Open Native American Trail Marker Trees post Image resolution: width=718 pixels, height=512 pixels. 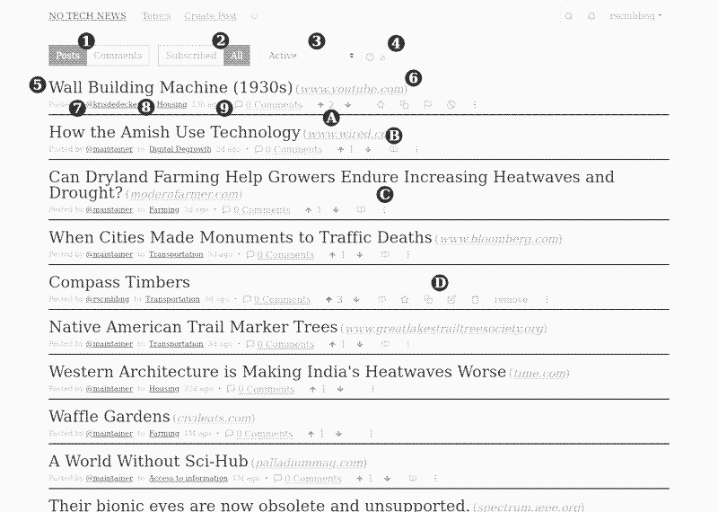pyautogui.click(x=193, y=327)
